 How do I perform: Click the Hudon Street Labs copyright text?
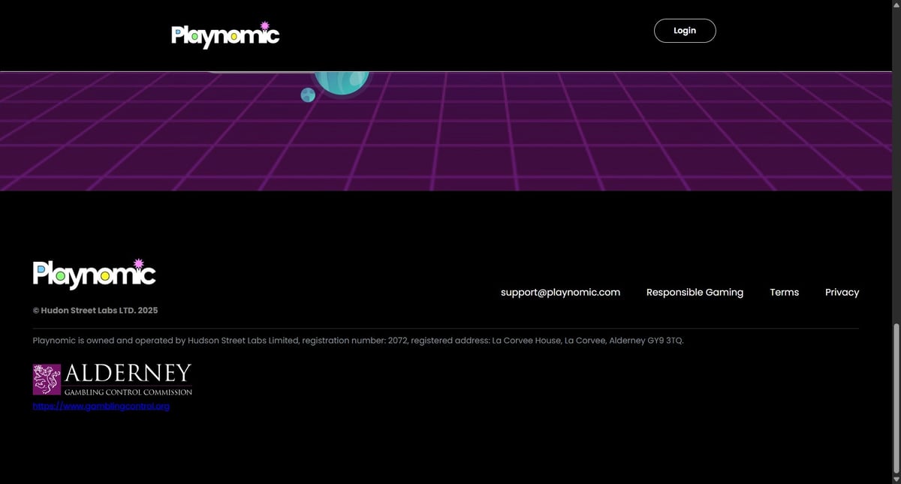(x=95, y=311)
